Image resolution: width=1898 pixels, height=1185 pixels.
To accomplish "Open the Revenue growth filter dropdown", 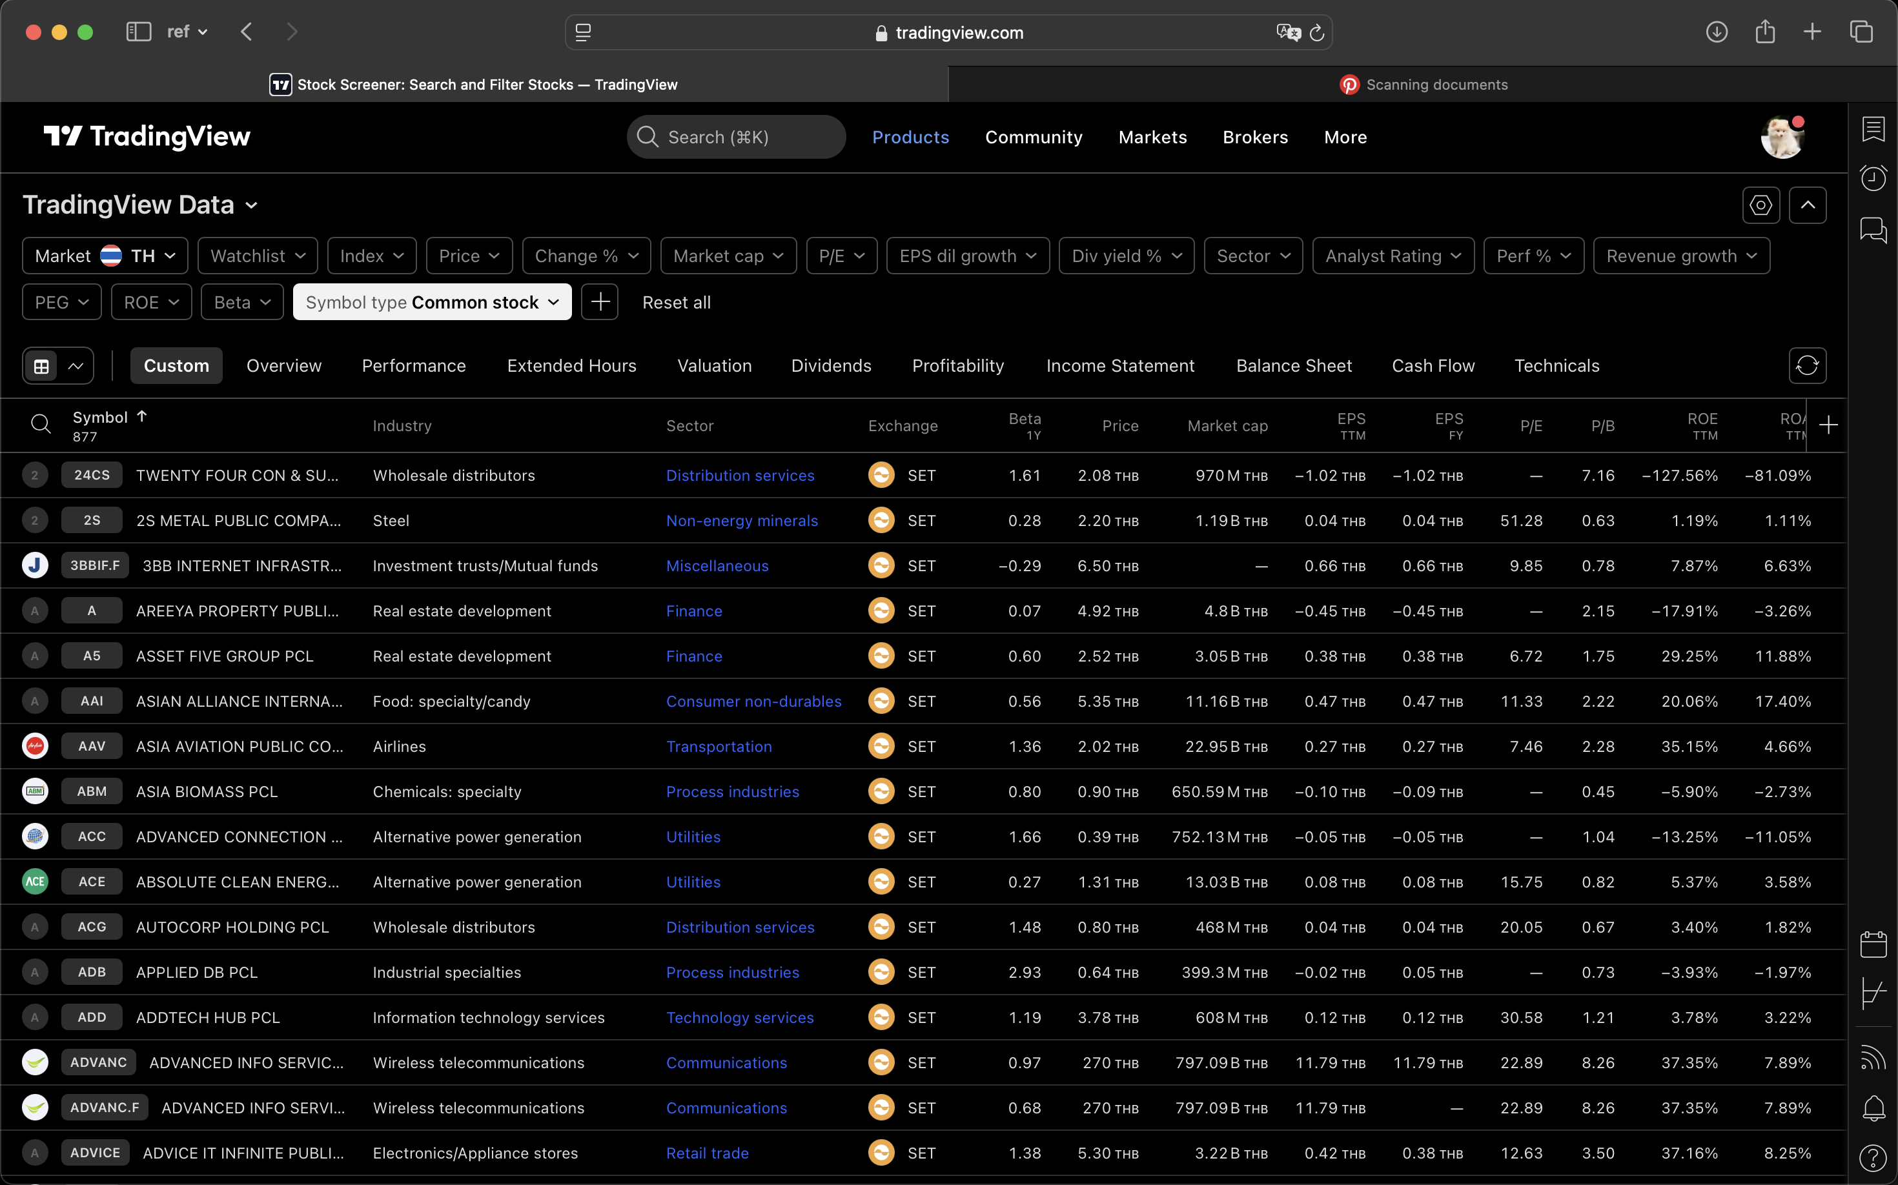I will pyautogui.click(x=1682, y=256).
